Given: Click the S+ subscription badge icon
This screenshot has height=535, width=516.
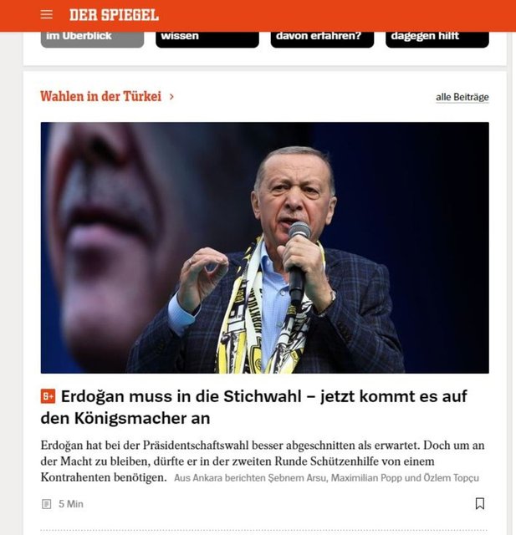Looking at the screenshot, I should coord(48,396).
